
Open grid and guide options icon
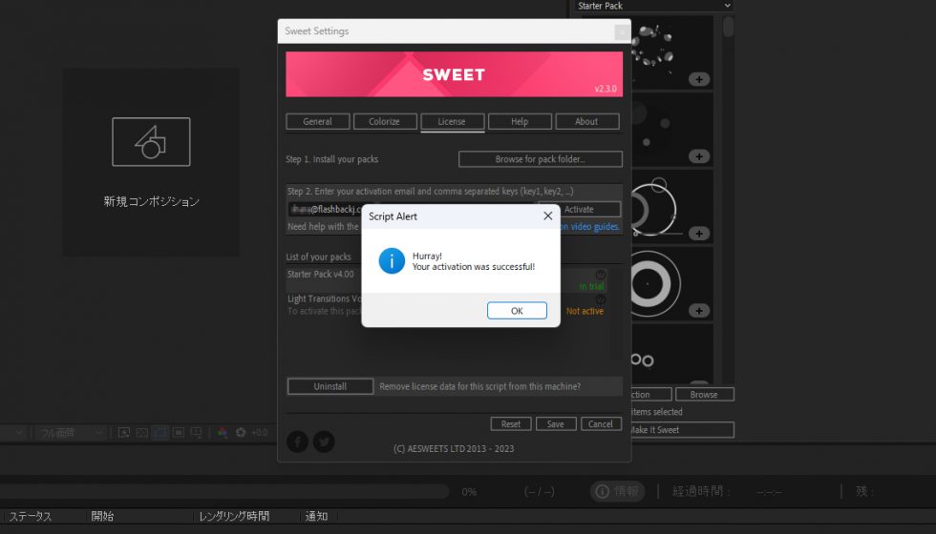196,433
